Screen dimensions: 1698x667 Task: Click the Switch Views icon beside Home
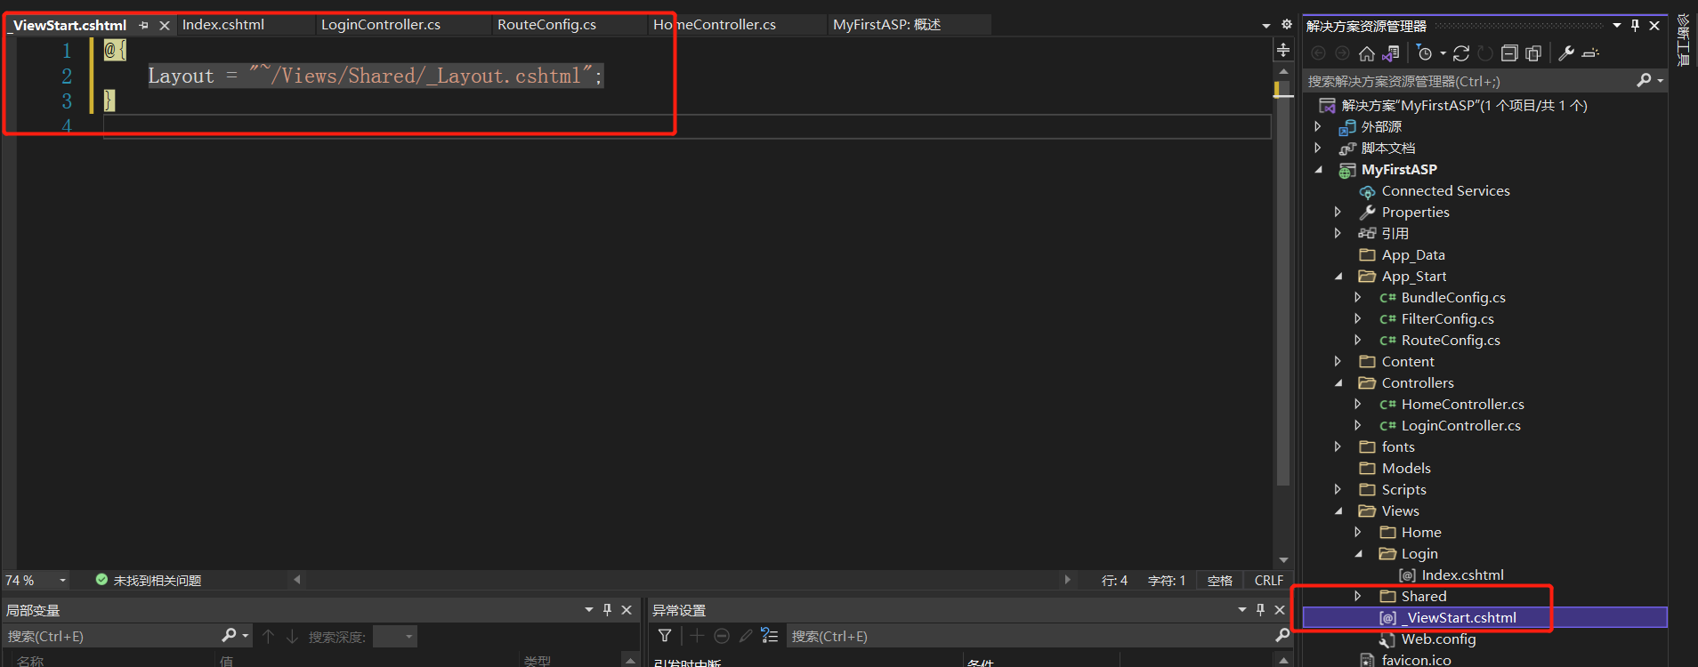[x=1391, y=53]
